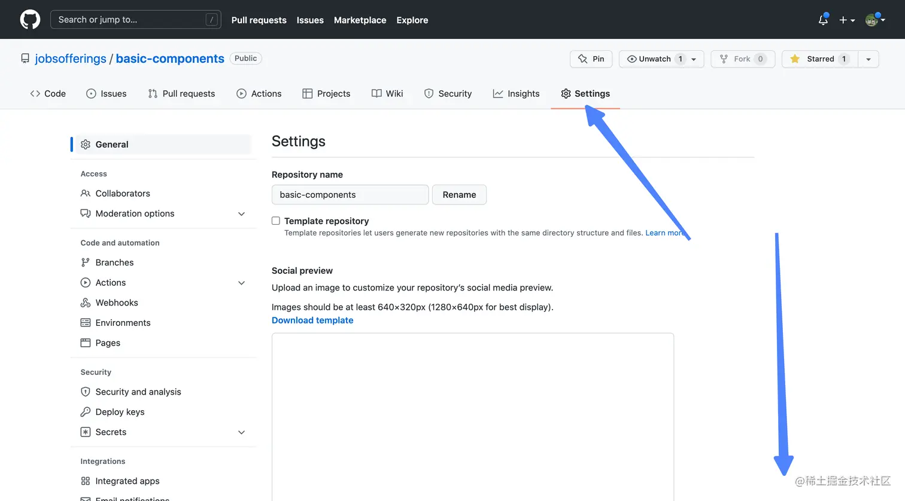Click the Starred button
905x501 pixels.
[820, 59]
